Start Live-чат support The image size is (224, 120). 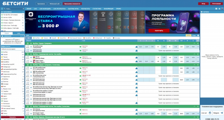click(206, 113)
